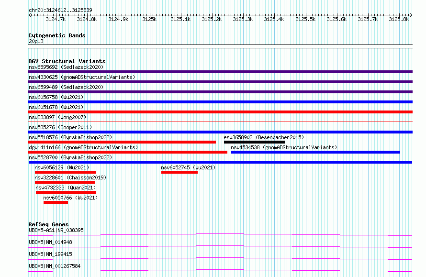Open nsv4330625 (gnomADStructuralVariants) label
The width and height of the screenshot is (426, 277).
(x=82, y=77)
